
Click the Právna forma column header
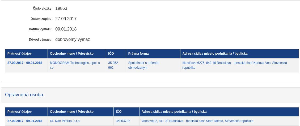point(138,54)
